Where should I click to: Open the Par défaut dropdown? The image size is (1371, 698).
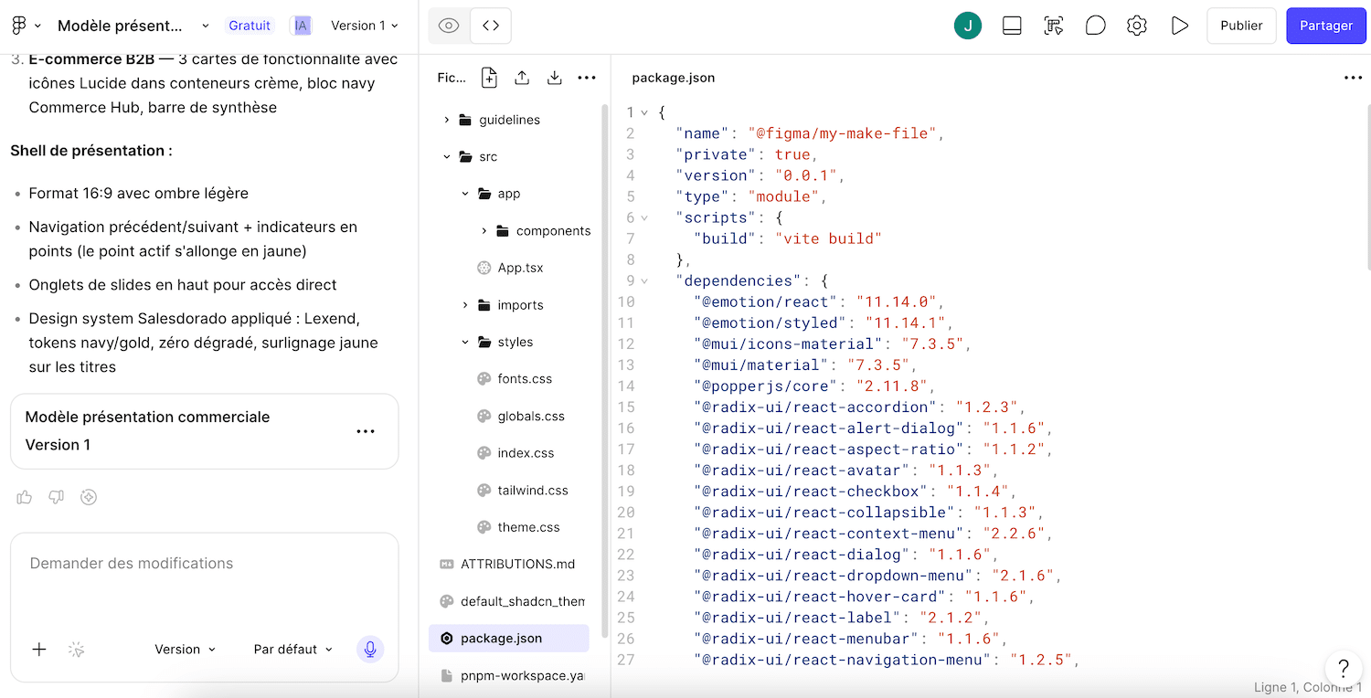pos(292,650)
